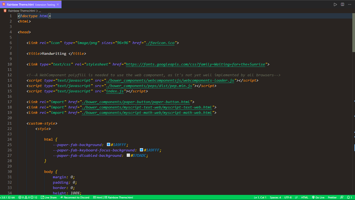Click the feedback smiley icon
The image size is (355, 200).
click(x=342, y=197)
